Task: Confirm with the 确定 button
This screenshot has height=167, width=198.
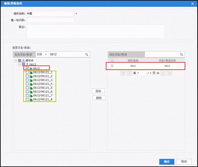Action: coord(167,161)
